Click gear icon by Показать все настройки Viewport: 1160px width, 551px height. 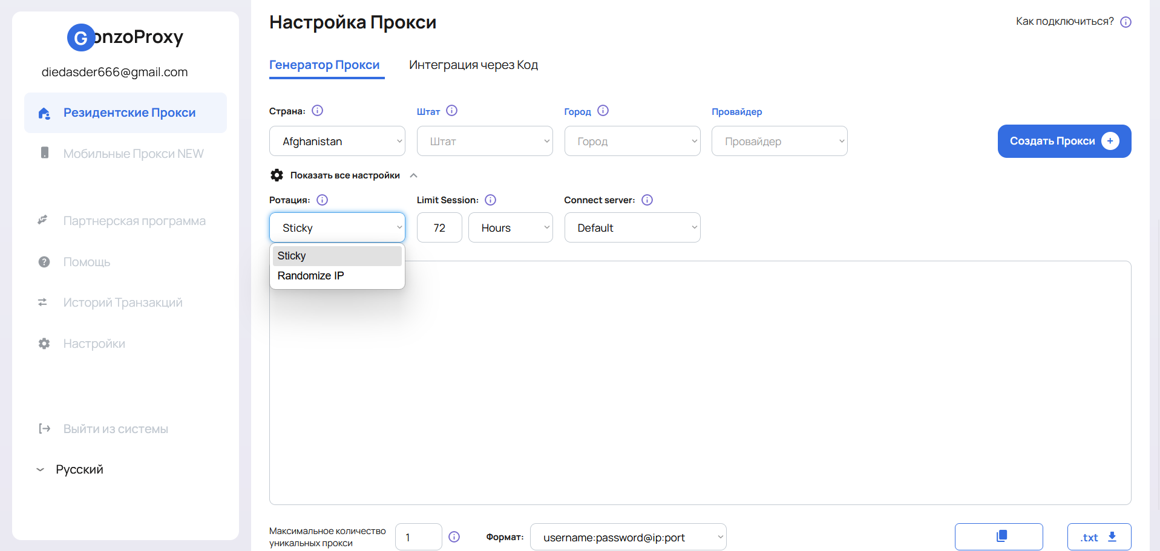tap(277, 175)
